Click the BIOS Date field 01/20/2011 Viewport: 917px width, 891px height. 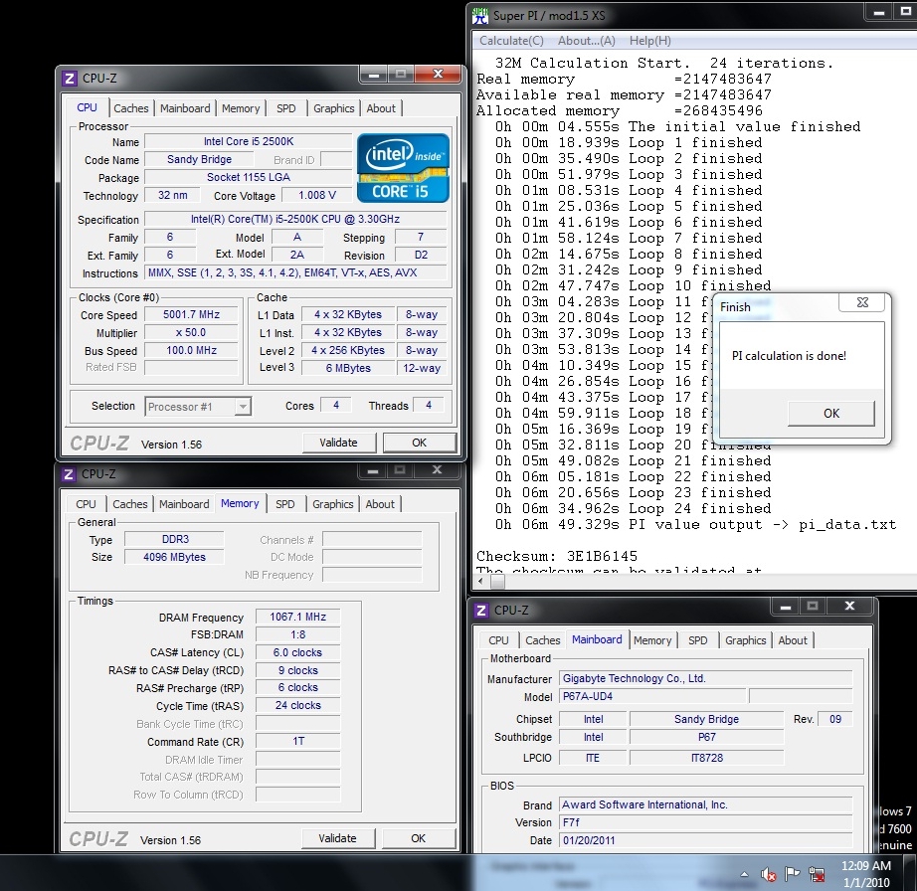[x=706, y=840]
